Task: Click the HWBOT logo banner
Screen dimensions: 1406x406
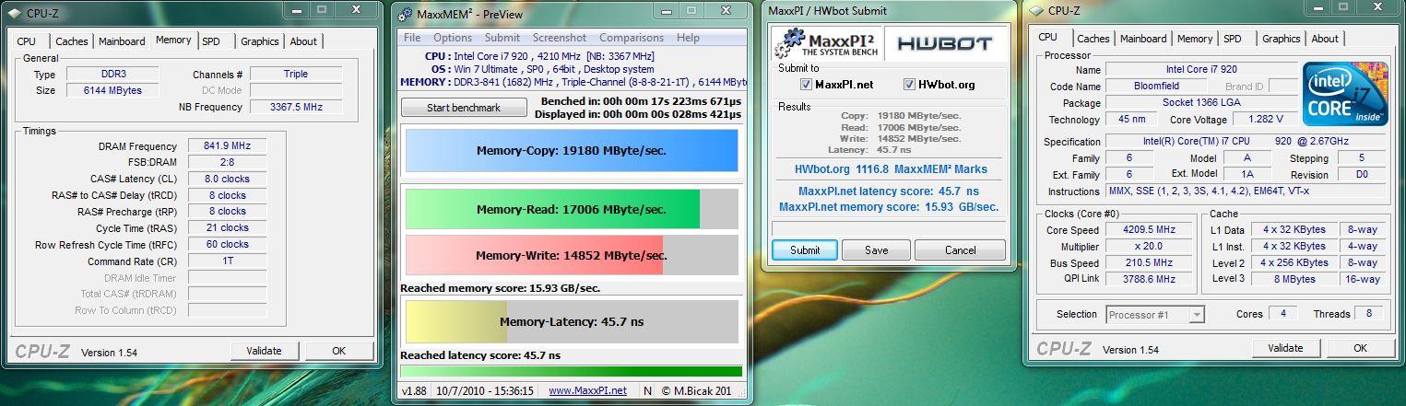Action: [944, 43]
